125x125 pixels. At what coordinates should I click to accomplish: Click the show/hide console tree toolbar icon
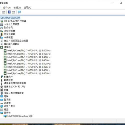click(x=4, y=12)
